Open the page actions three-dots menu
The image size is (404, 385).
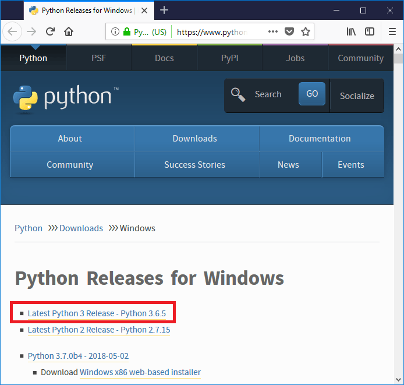pyautogui.click(x=273, y=31)
